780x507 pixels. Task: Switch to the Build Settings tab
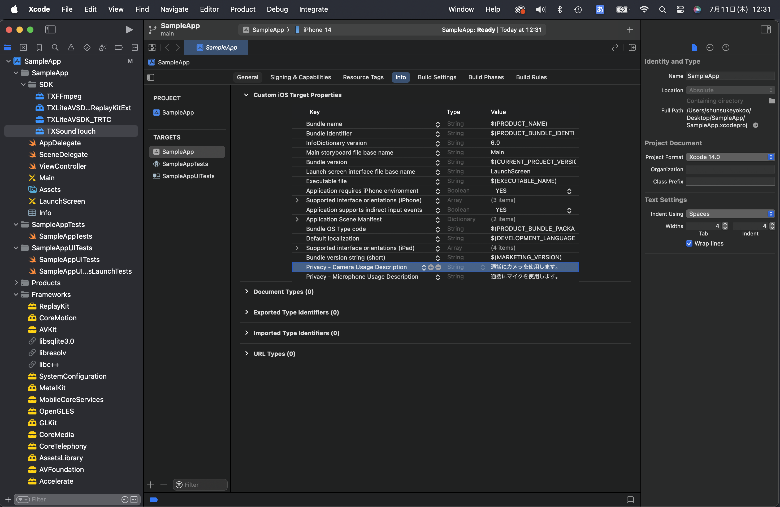coord(436,77)
